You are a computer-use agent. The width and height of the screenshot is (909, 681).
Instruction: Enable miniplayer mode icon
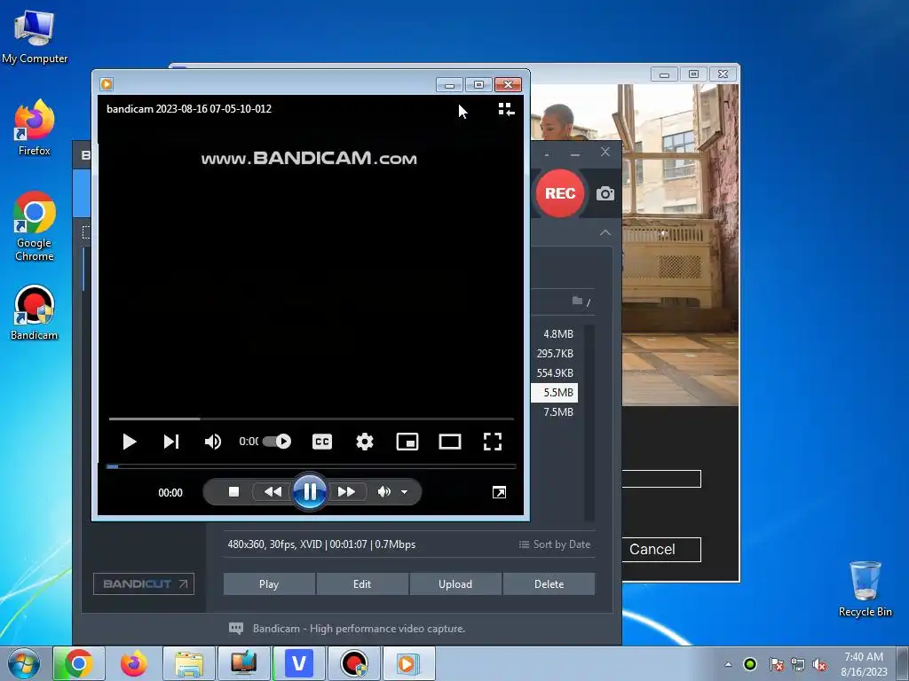click(407, 442)
